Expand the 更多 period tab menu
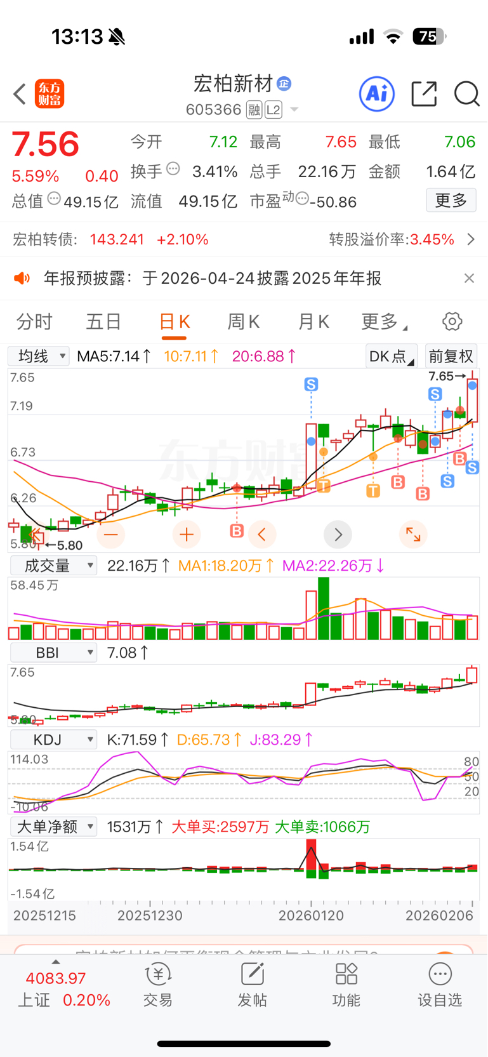The width and height of the screenshot is (488, 1057). (385, 322)
